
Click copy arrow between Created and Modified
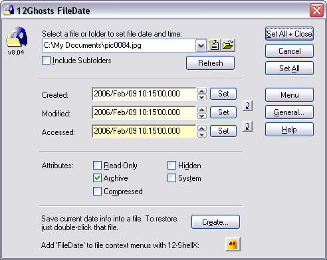(x=247, y=106)
